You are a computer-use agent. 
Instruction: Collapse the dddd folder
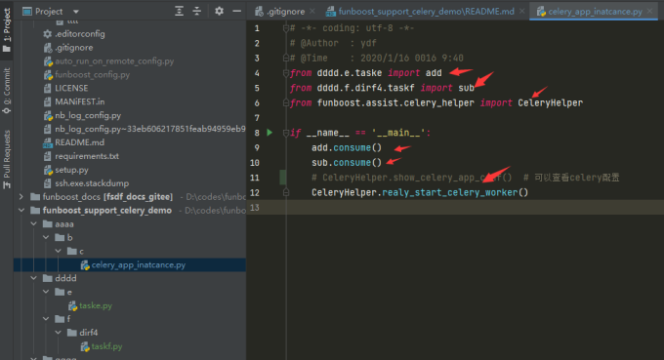tap(33, 278)
